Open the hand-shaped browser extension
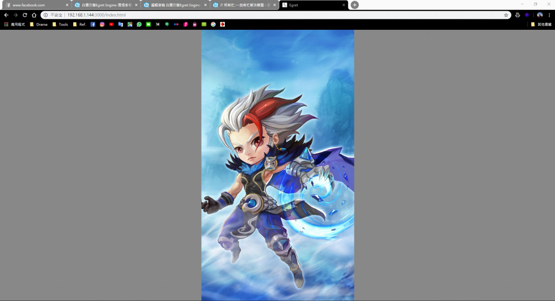555x301 pixels. (x=518, y=15)
